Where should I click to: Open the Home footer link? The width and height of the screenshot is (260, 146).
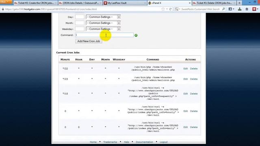click(x=93, y=142)
